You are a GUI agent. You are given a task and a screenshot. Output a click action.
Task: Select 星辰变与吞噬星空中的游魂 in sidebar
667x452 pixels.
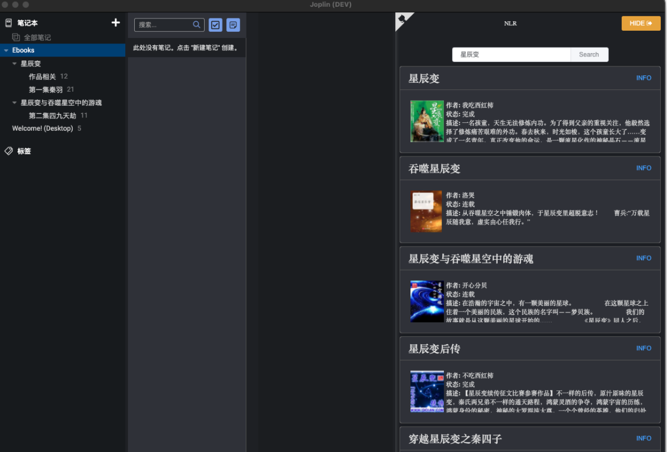[63, 102]
